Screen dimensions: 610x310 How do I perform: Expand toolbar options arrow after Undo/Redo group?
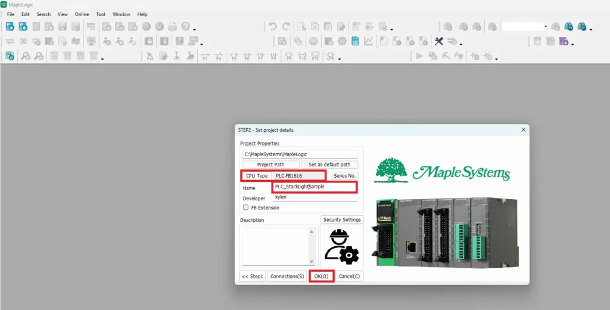coord(392,30)
